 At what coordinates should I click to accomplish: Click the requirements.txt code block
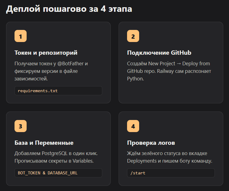point(58,91)
